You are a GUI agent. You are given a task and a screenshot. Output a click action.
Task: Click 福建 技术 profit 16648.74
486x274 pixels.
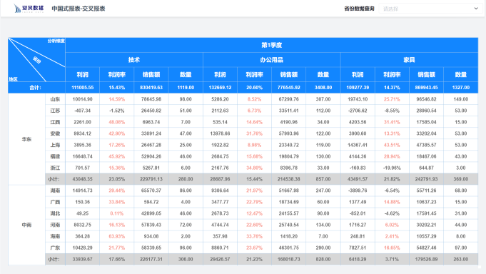point(83,156)
